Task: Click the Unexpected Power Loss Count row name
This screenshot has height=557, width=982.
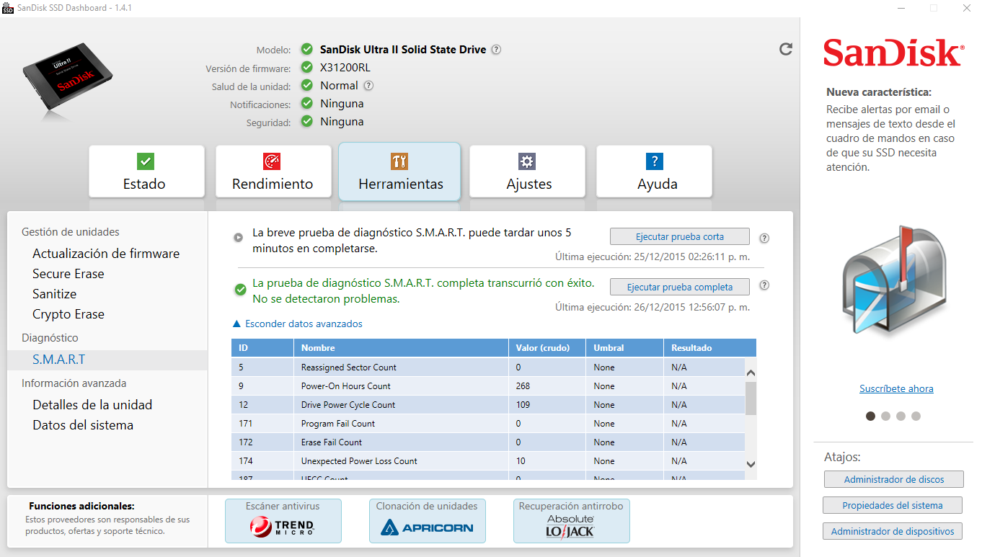Action: pos(359,461)
